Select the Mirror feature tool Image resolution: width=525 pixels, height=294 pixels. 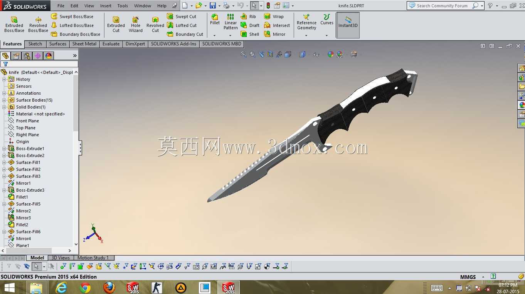pos(274,34)
